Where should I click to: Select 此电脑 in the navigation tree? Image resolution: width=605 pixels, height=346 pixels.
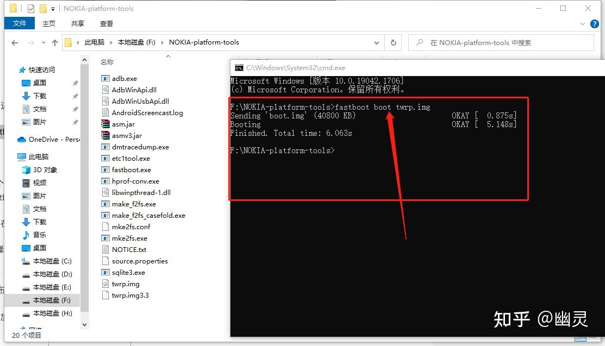tap(38, 156)
